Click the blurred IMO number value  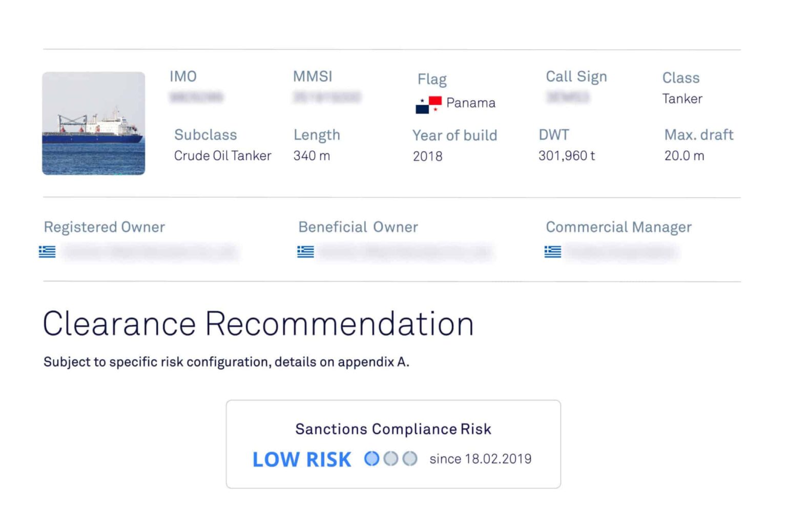click(x=196, y=97)
